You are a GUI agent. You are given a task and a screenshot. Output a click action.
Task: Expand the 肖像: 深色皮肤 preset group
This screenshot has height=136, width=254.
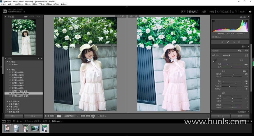pos(7,101)
